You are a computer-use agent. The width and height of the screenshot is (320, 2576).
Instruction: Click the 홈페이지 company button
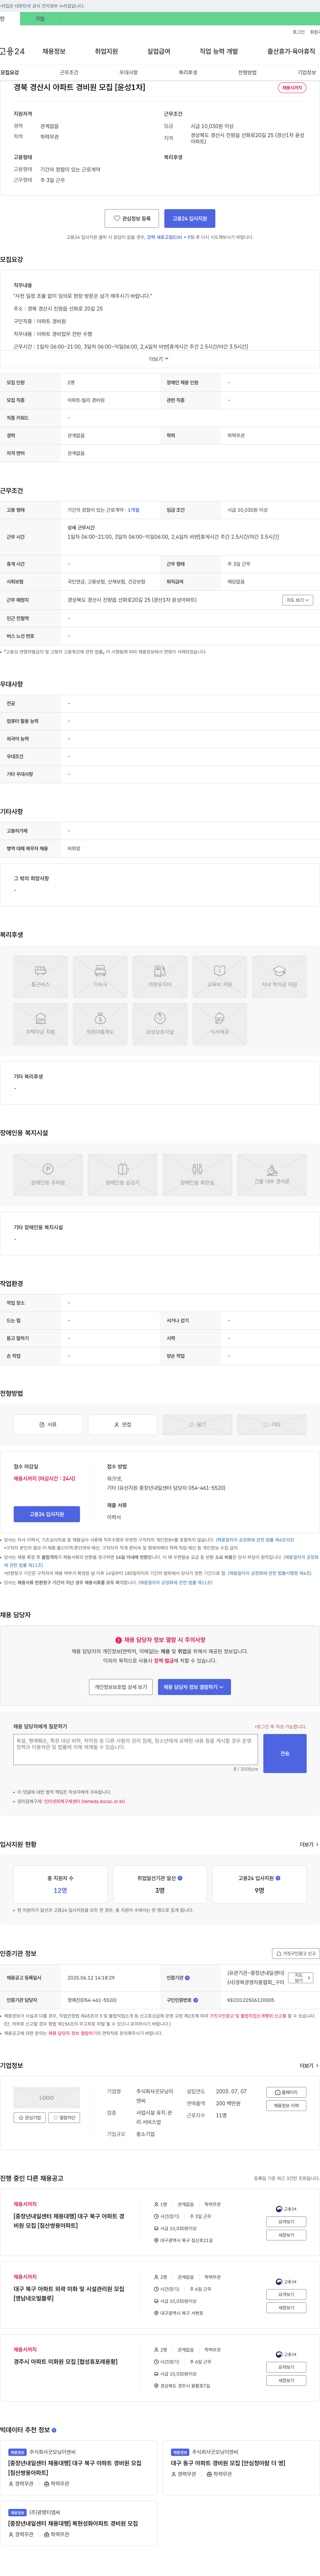pos(286,2092)
